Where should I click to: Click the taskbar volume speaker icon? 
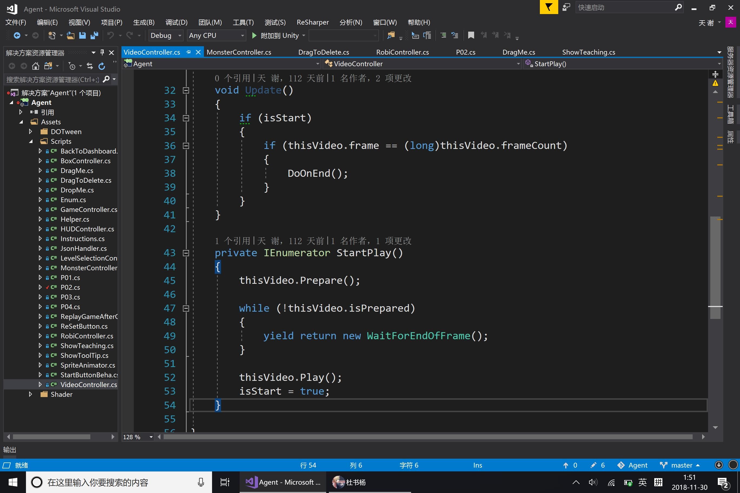tap(593, 482)
